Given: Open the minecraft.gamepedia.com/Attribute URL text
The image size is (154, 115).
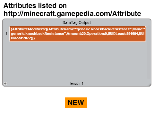Looking at the screenshot, I should tap(72, 14).
